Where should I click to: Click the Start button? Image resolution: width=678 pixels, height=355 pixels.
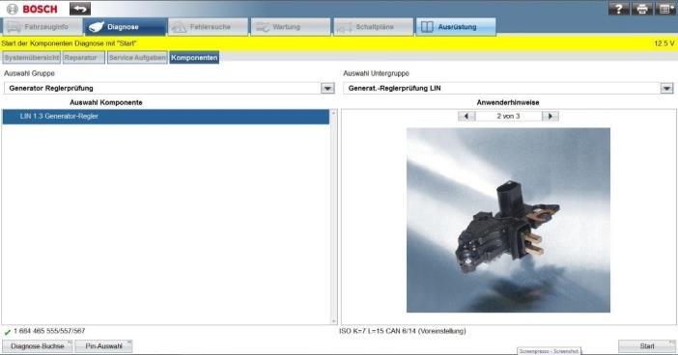coord(647,346)
